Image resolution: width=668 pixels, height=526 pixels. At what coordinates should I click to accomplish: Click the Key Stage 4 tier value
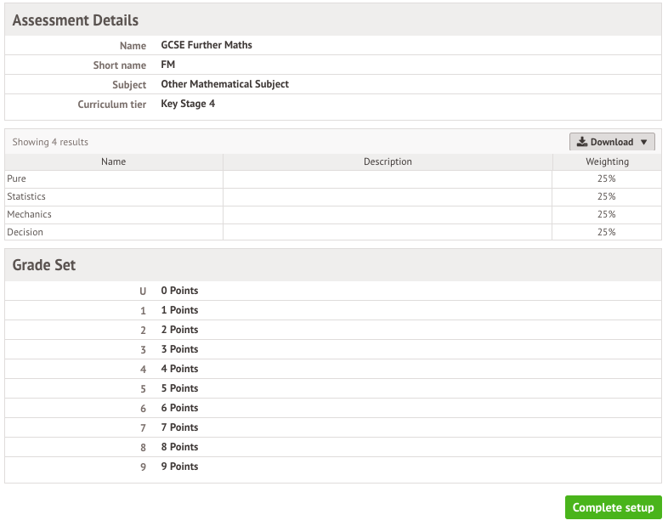click(188, 104)
